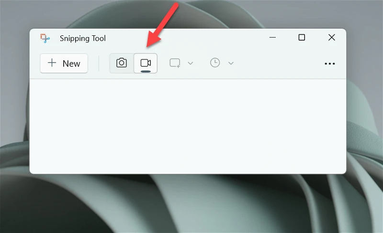
Task: Click the New button
Action: point(64,64)
